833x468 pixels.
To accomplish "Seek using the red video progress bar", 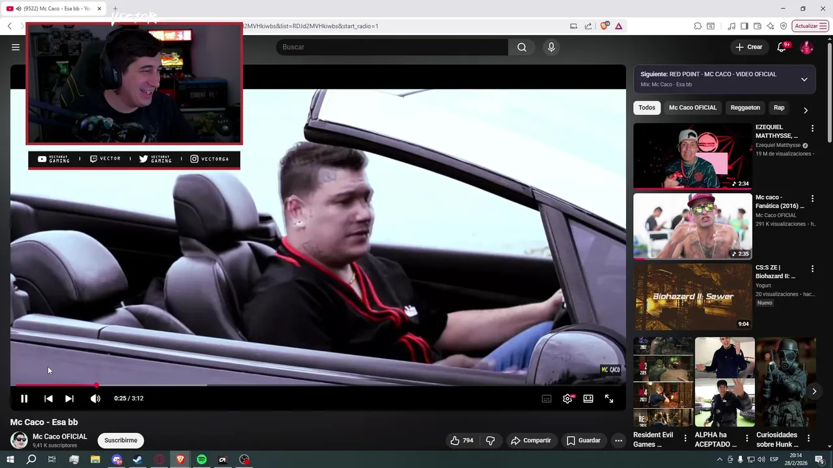I will pos(318,385).
